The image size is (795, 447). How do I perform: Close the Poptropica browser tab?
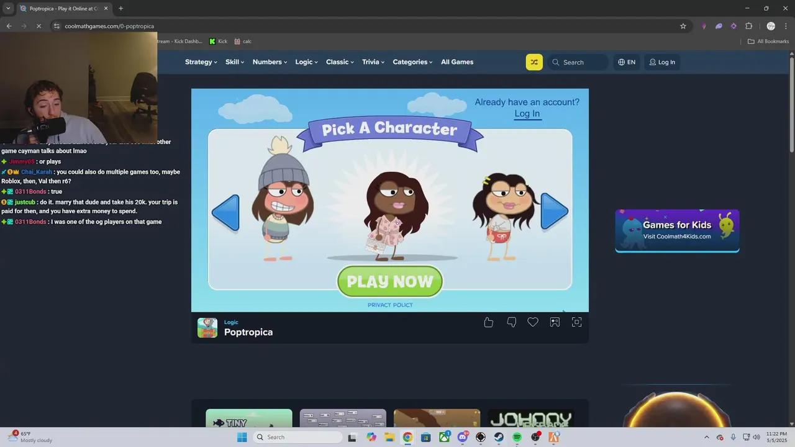pos(106,8)
